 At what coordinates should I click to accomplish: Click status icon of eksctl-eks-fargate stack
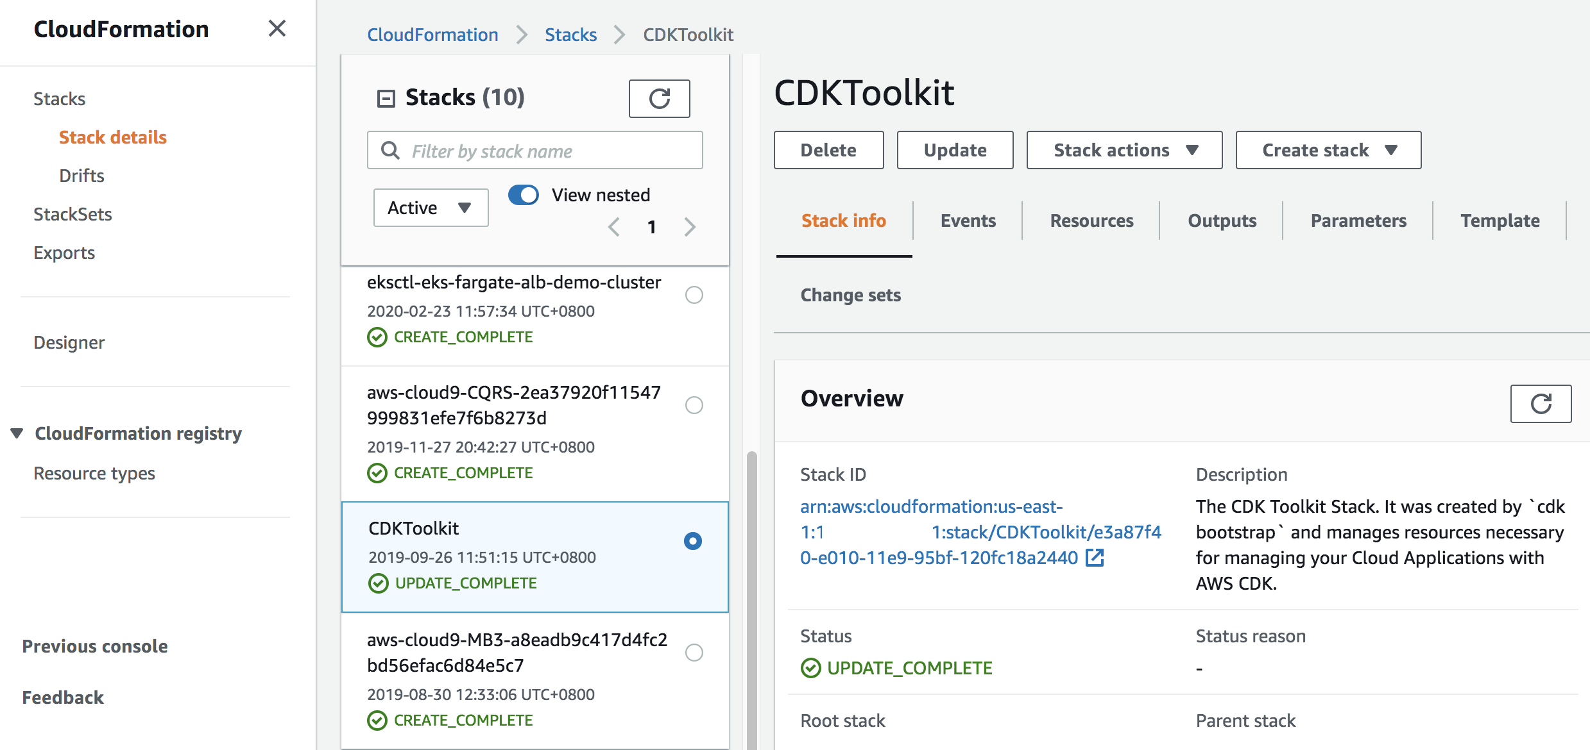[x=377, y=337]
